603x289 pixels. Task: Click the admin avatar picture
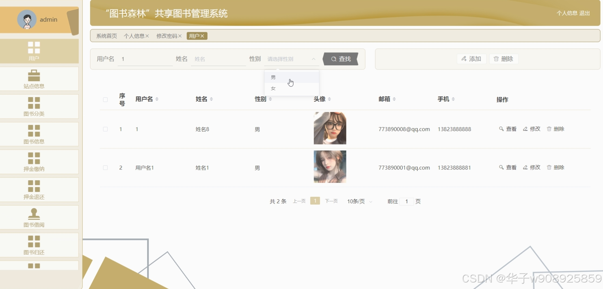pyautogui.click(x=27, y=19)
